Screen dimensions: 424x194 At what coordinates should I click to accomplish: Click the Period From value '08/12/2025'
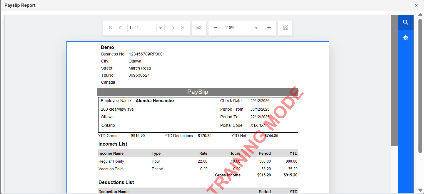click(x=260, y=109)
